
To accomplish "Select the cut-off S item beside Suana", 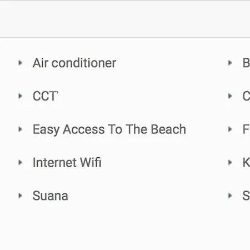I will (x=246, y=196).
